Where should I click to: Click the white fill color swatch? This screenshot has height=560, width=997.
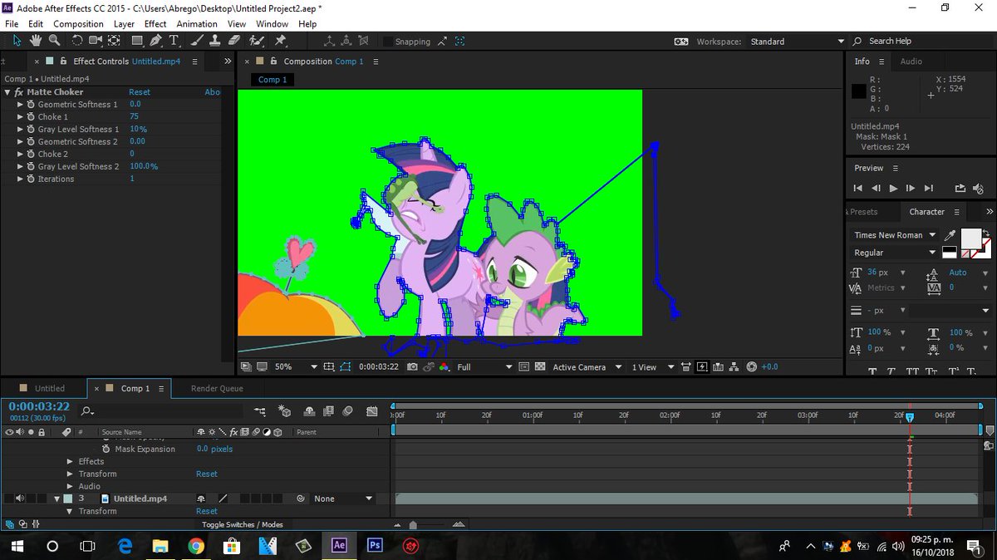[x=970, y=239]
